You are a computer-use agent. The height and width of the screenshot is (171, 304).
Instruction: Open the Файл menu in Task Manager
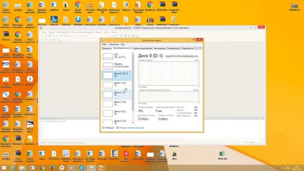click(x=104, y=44)
